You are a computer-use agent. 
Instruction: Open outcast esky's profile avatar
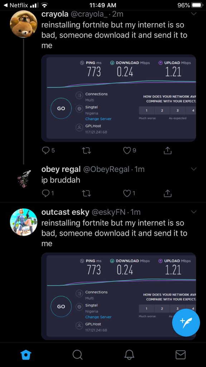24,222
